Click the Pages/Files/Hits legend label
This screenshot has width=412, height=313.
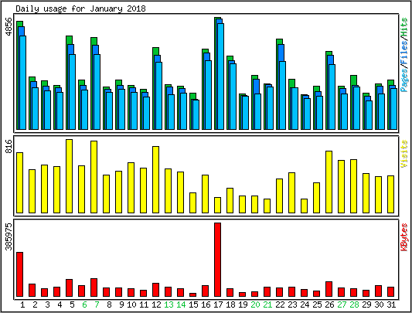[404, 55]
